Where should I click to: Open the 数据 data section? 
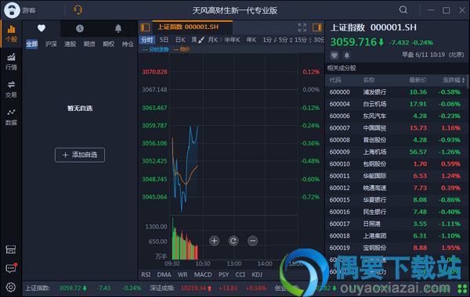pyautogui.click(x=11, y=117)
